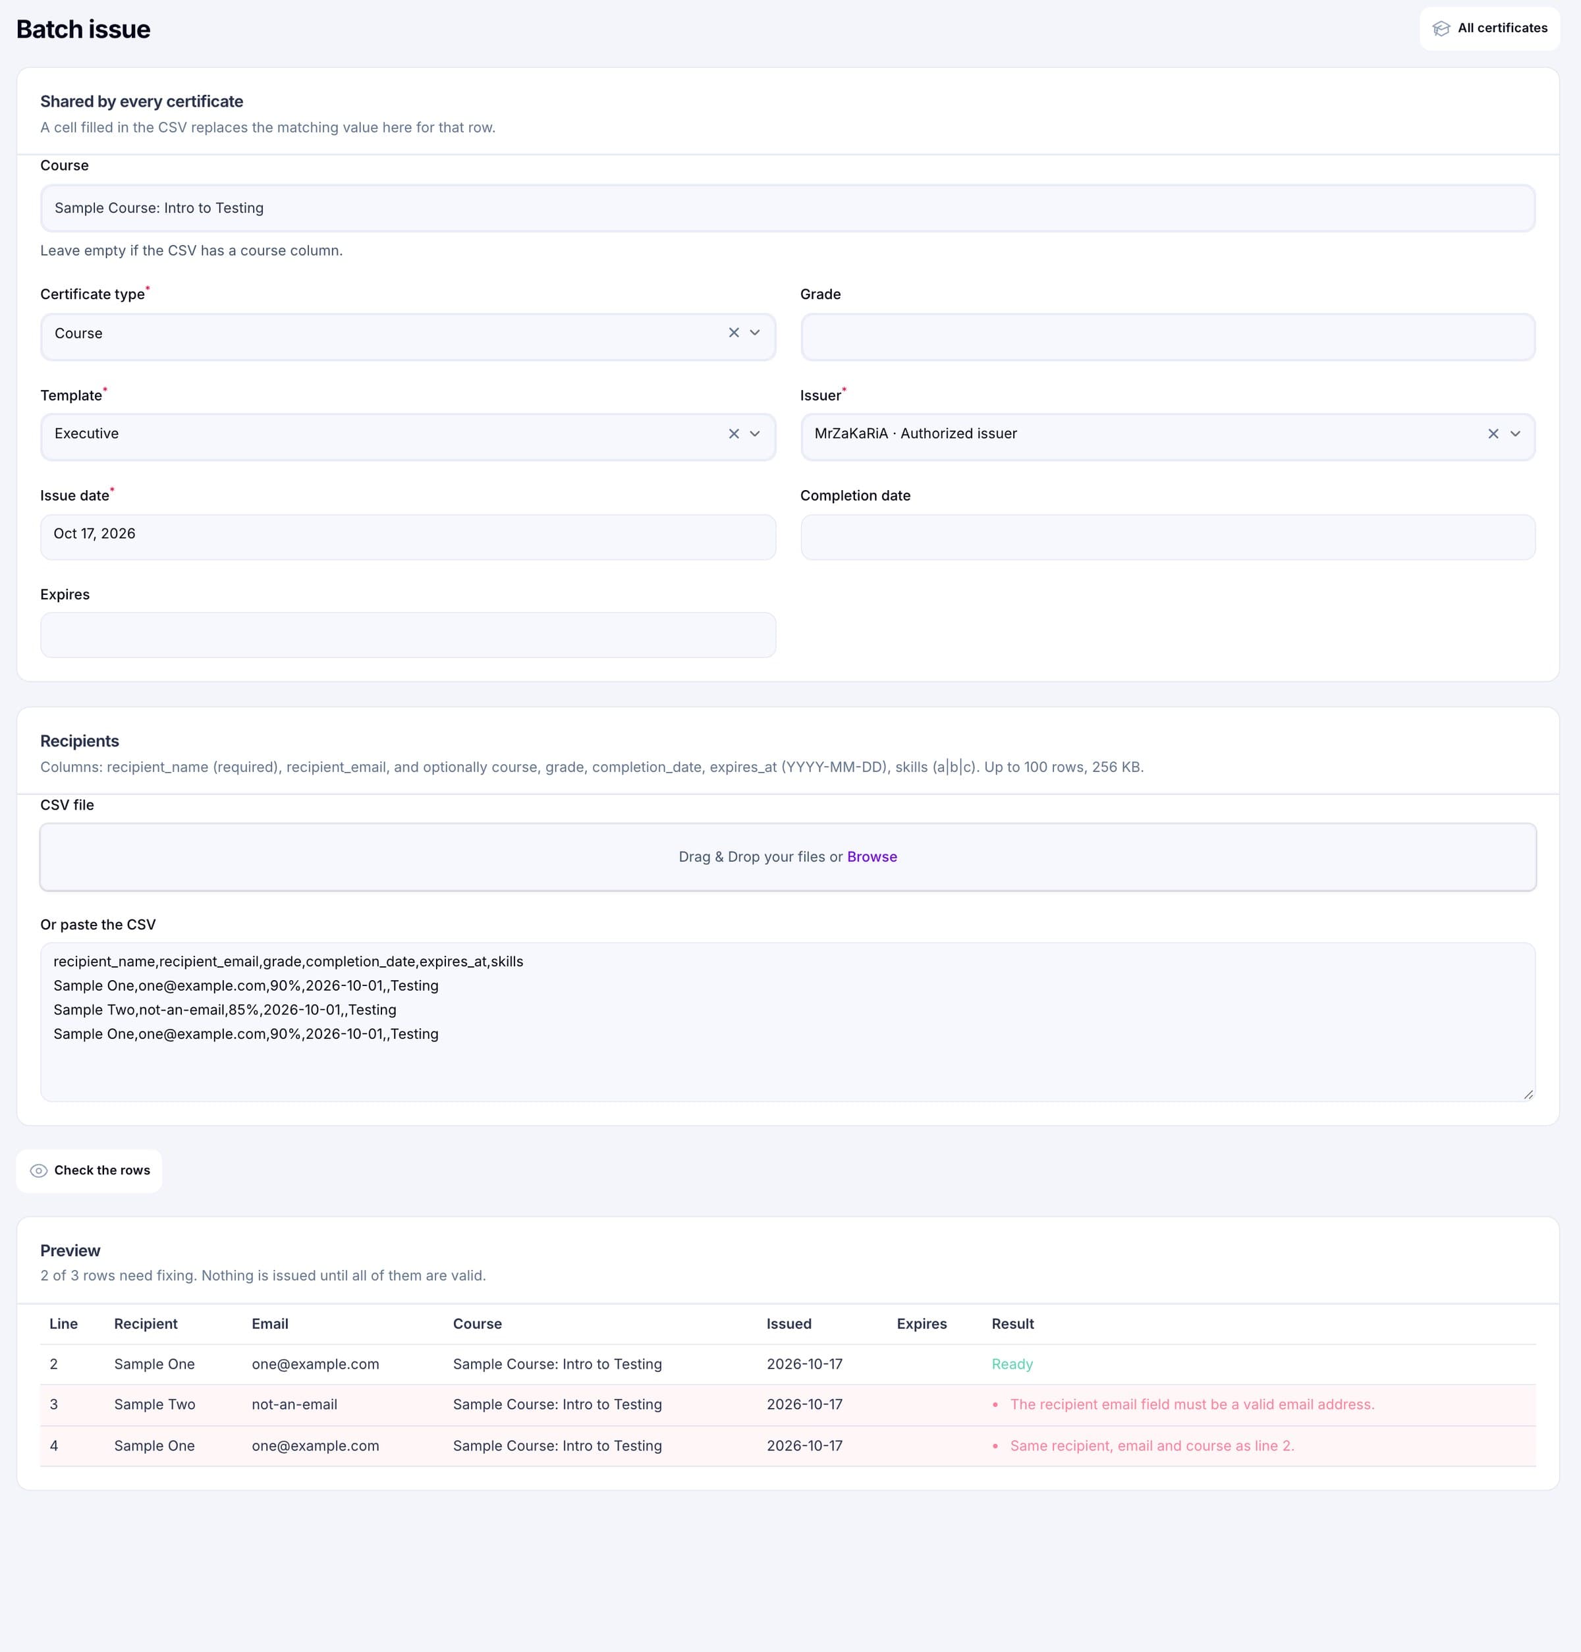Click the Line column header

[63, 1323]
